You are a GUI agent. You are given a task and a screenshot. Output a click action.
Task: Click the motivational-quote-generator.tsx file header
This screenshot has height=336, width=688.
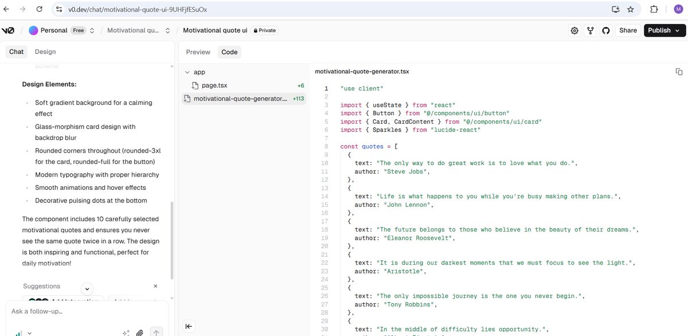tap(362, 72)
